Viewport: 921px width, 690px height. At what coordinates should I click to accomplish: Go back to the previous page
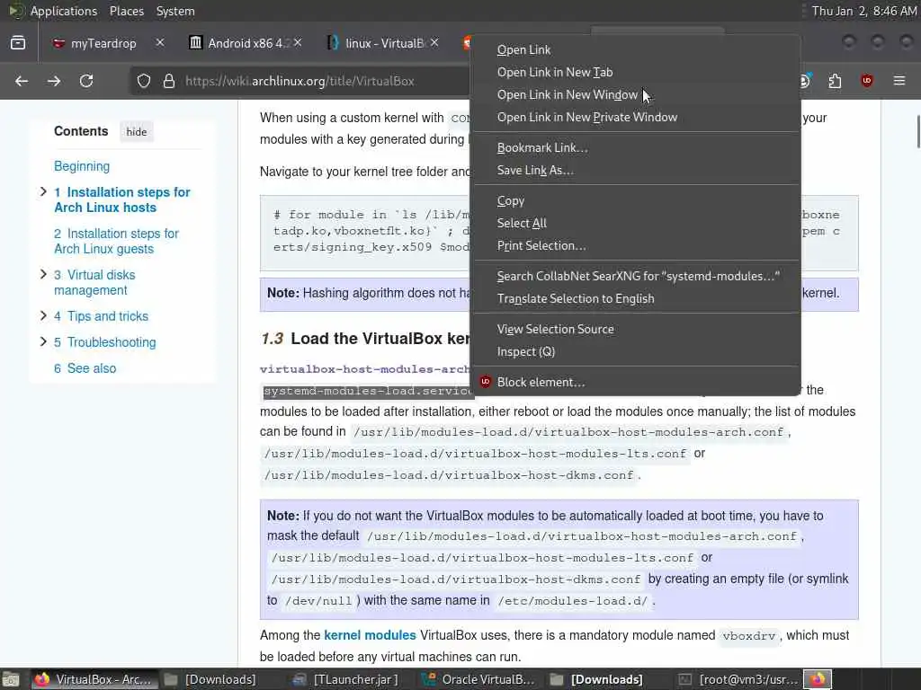[22, 81]
